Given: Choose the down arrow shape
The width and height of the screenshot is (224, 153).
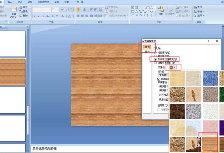Looking at the screenshot, I should click(151, 11).
